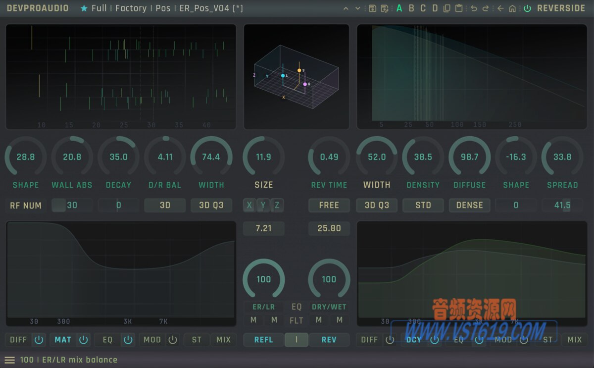Click the save-as preset icon with pencil
Viewport: 594px width, 368px height.
click(385, 8)
